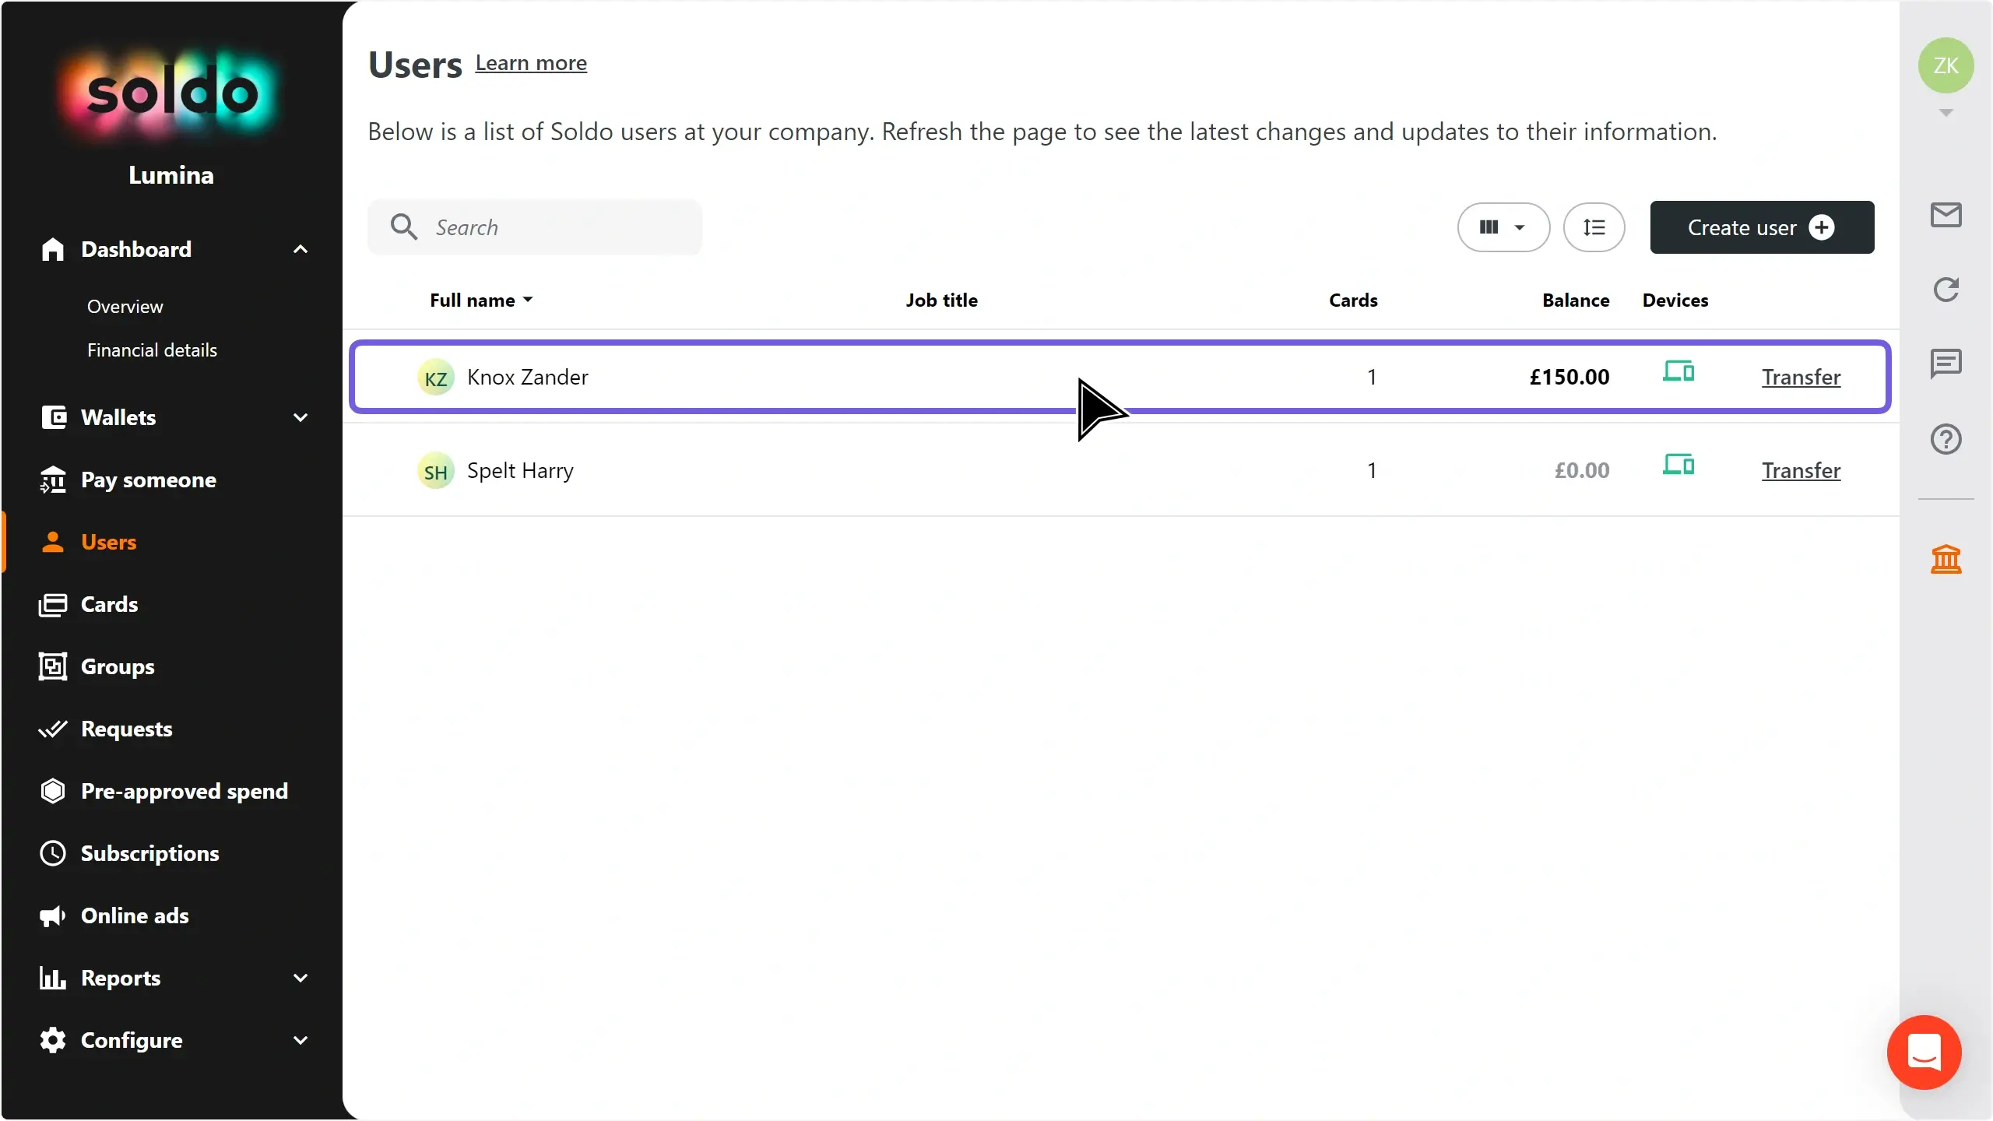Click Transfer link for Spelt Harry
The image size is (1993, 1121).
[x=1801, y=470]
